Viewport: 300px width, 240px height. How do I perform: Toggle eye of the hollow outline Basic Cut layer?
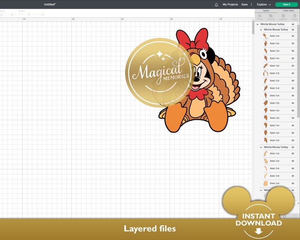tap(293, 73)
